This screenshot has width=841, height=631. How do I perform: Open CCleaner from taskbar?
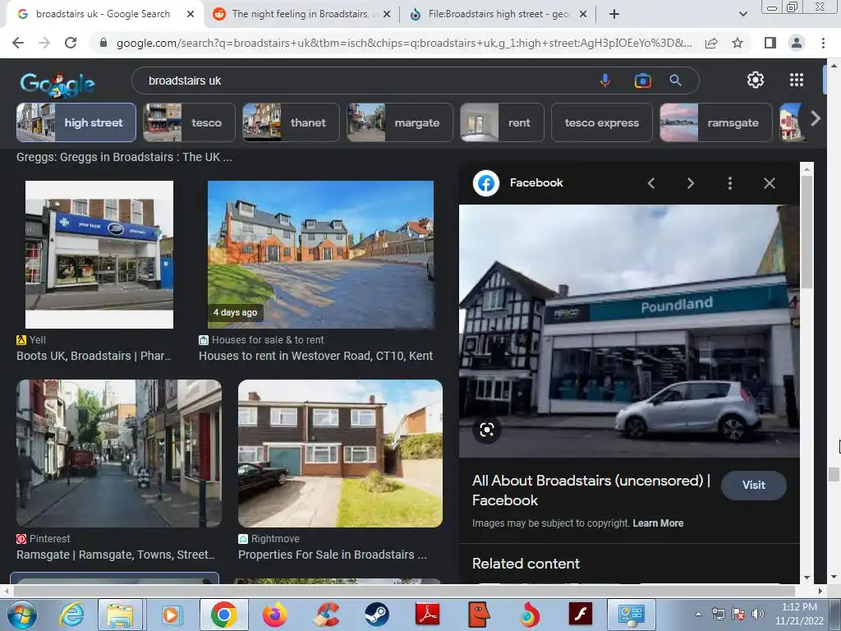point(326,615)
